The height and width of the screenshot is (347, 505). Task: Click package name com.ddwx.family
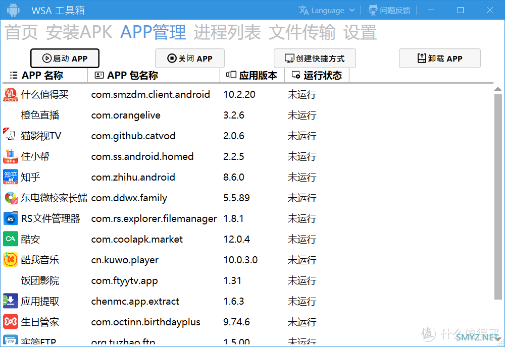click(x=129, y=198)
